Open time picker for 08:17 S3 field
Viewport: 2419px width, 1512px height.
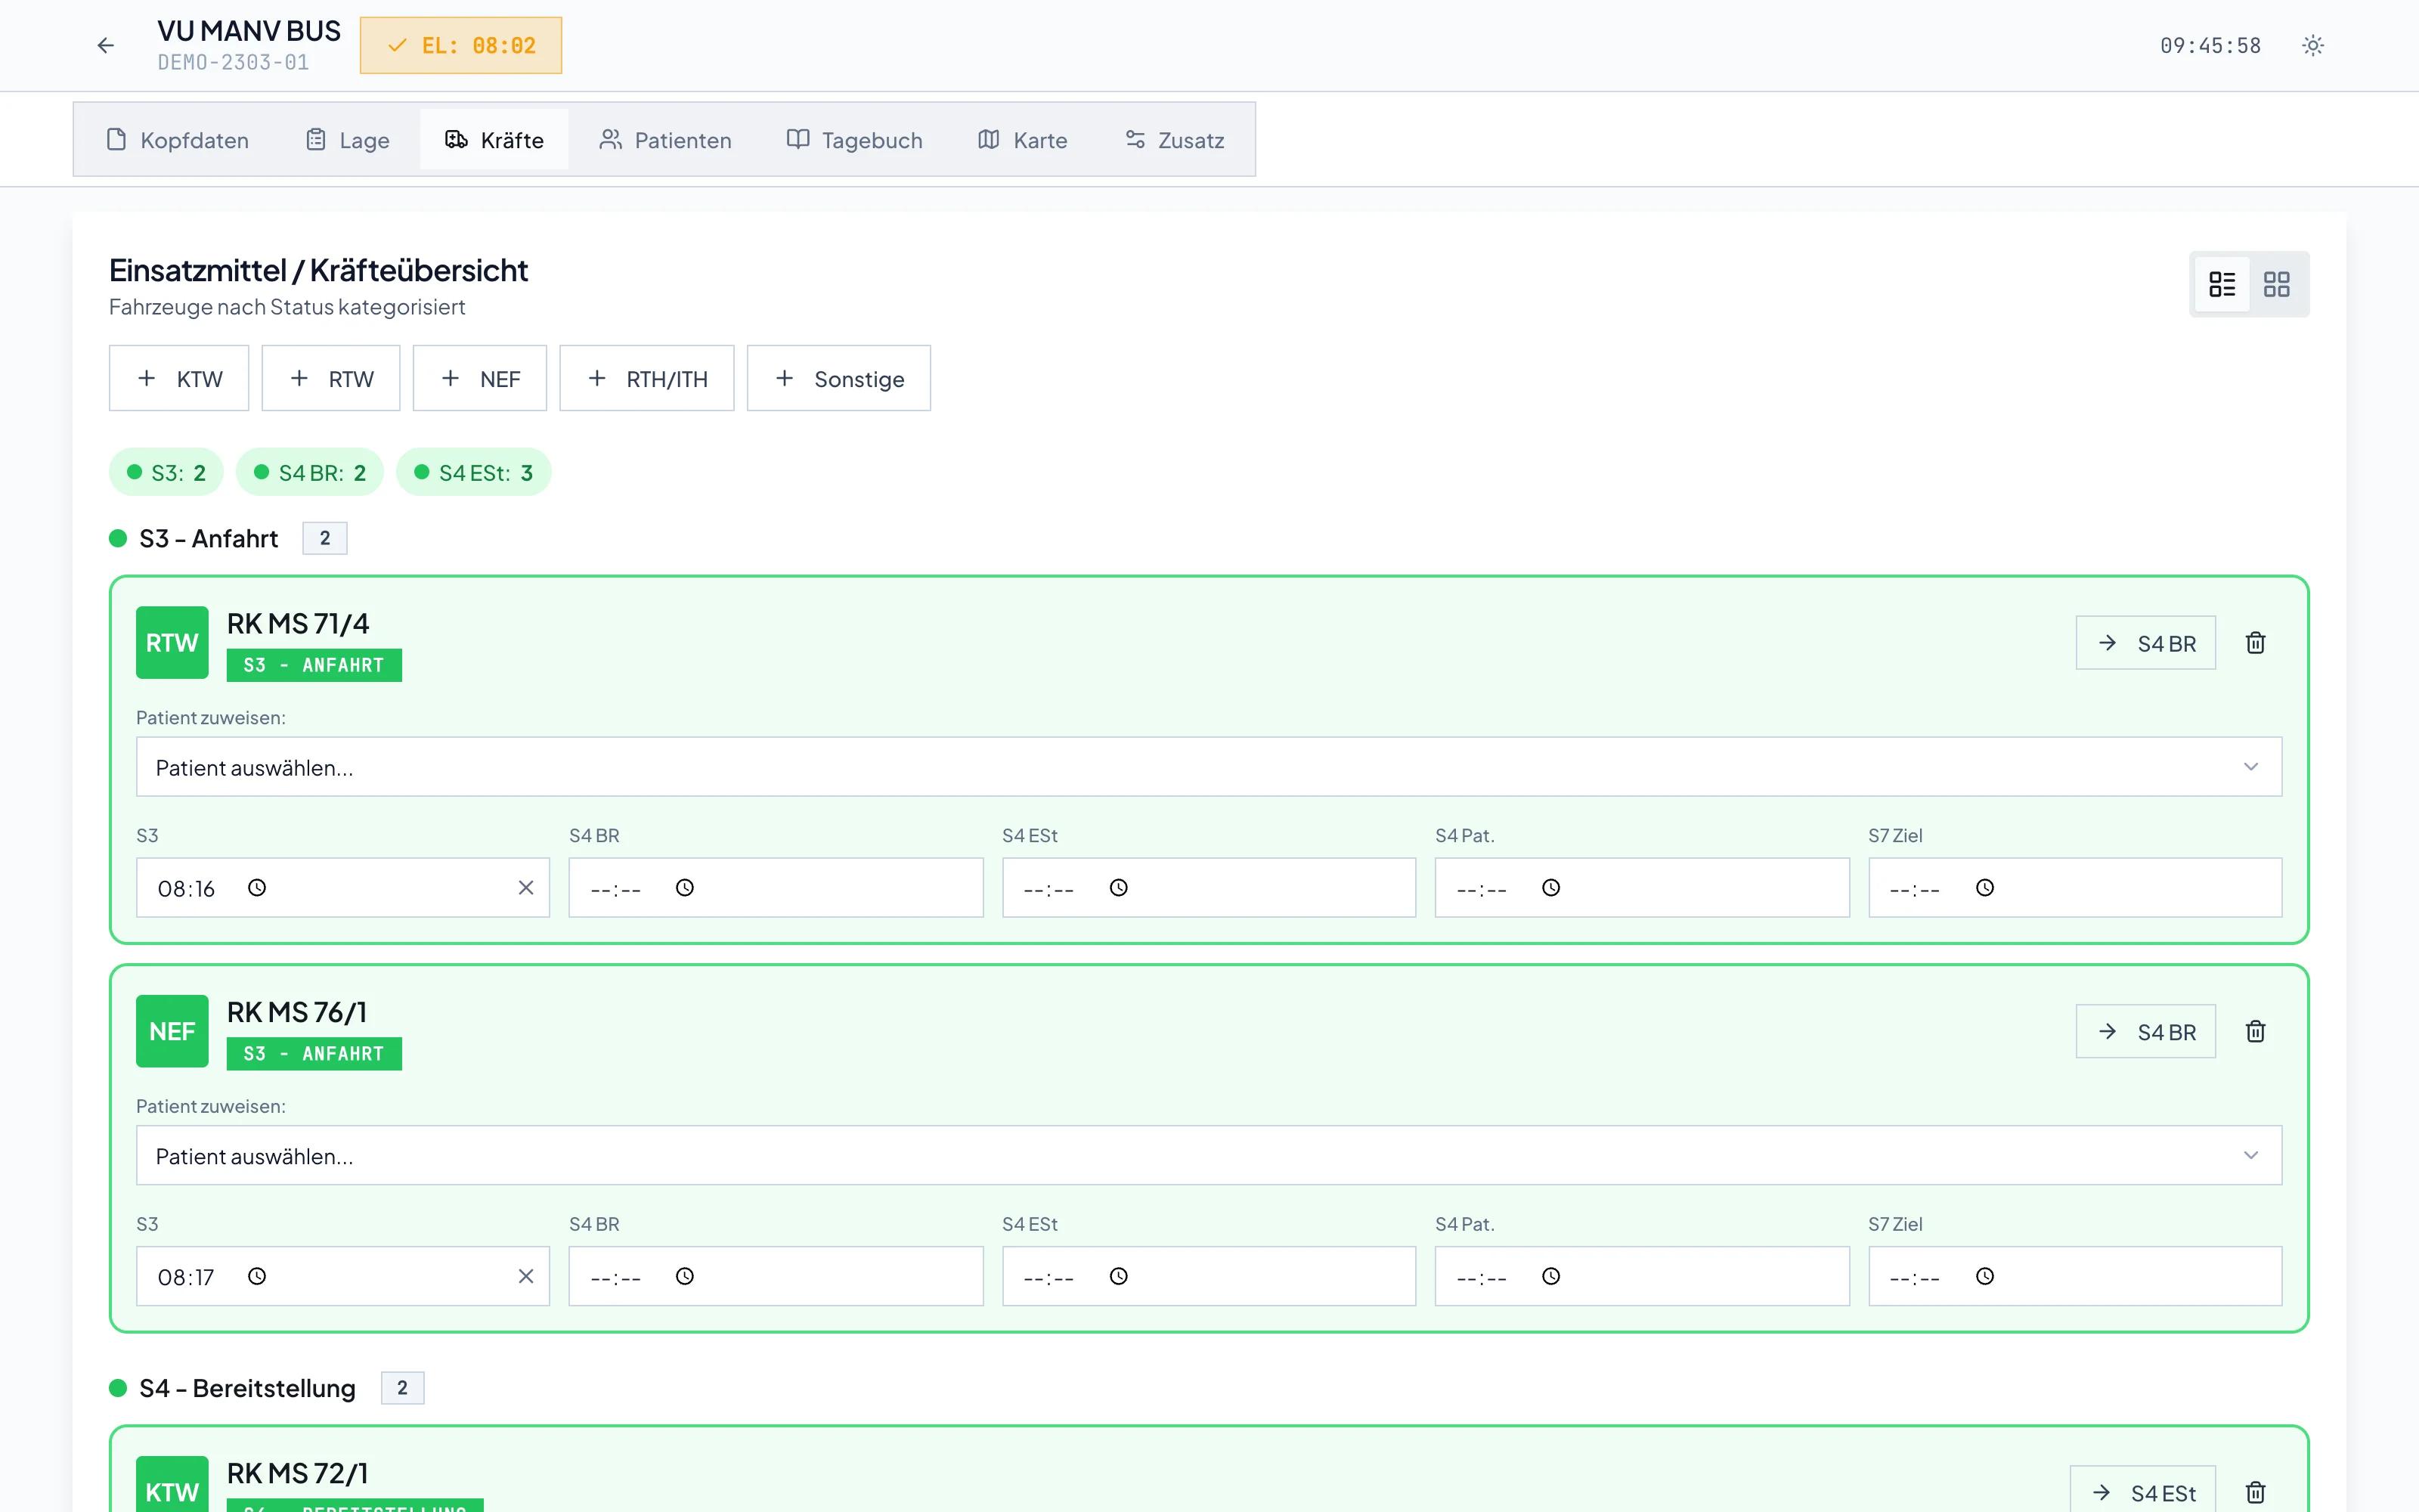point(257,1276)
